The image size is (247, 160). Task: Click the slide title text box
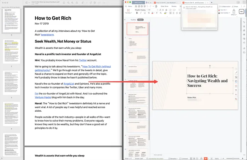click(x=210, y=81)
